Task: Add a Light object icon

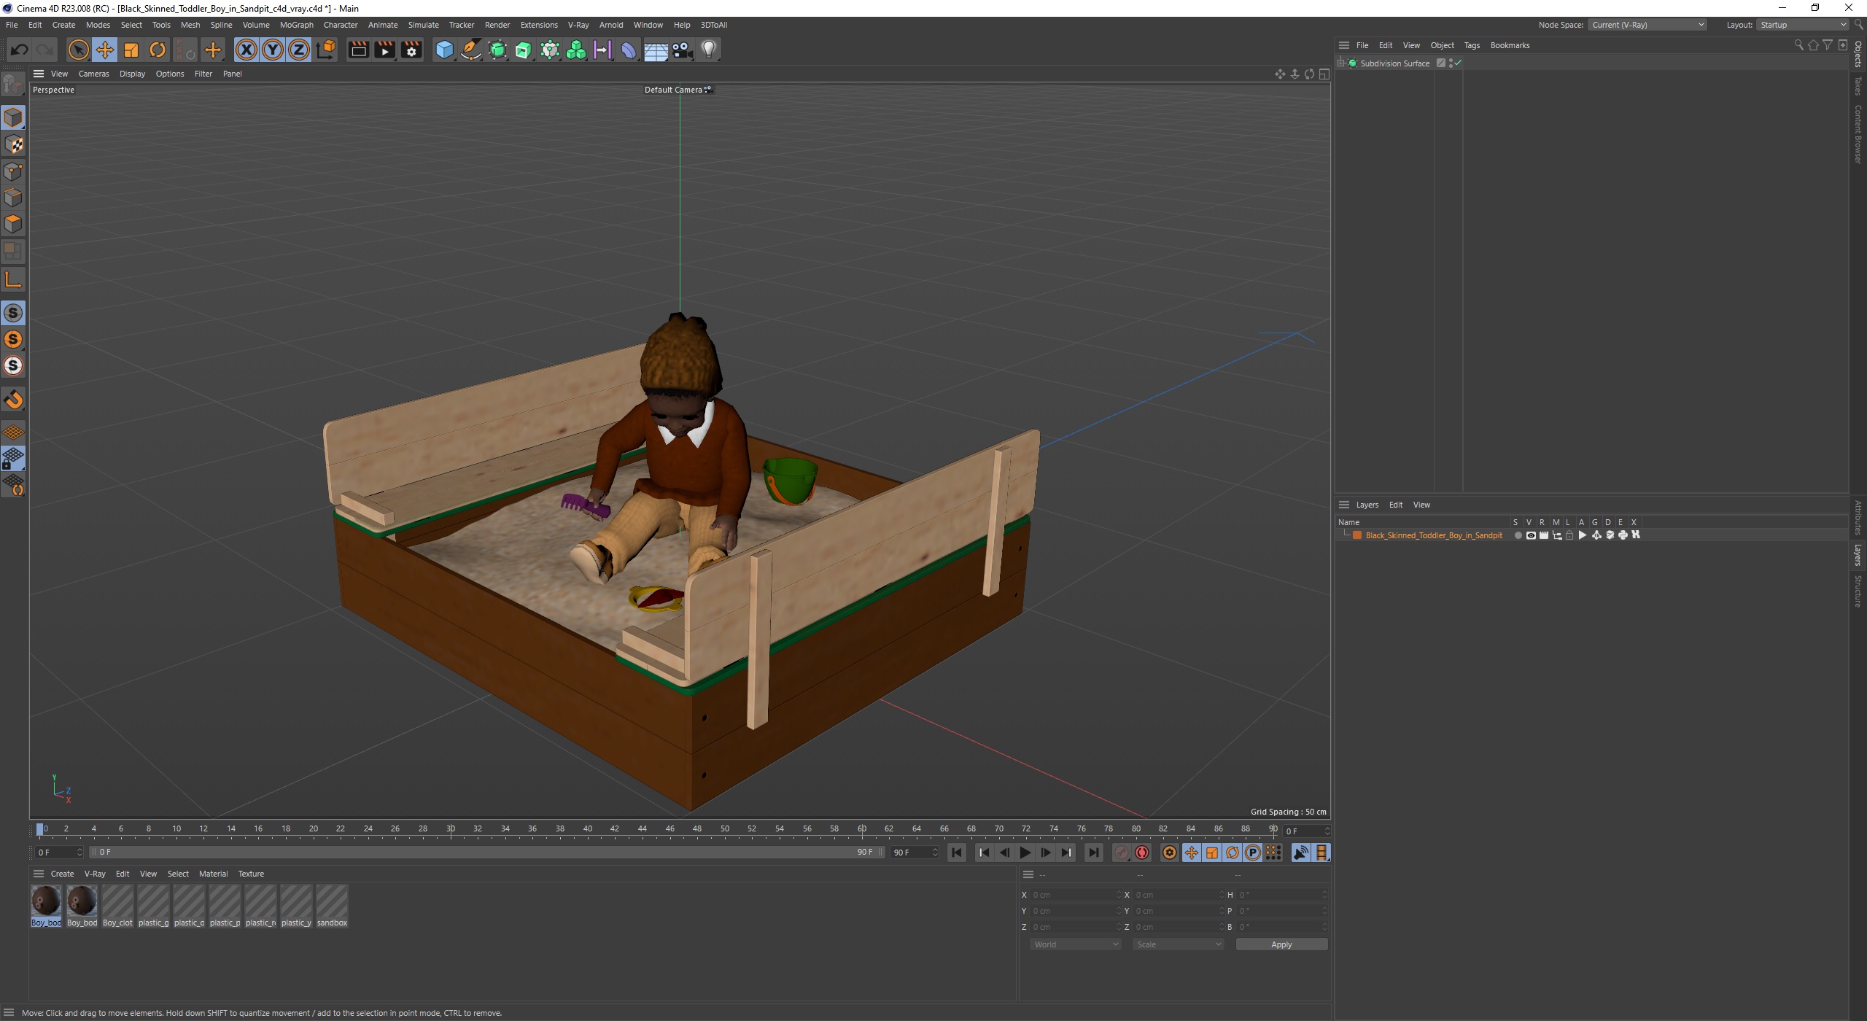Action: [709, 50]
